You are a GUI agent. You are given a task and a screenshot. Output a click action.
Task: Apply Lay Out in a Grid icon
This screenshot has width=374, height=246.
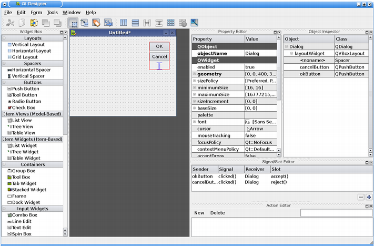pyautogui.click(x=171, y=23)
